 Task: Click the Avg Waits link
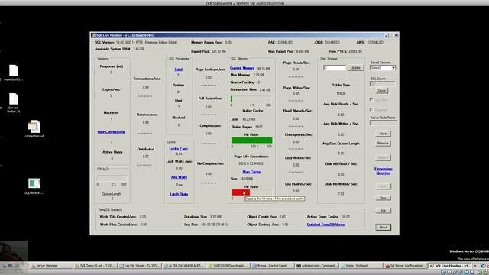tap(179, 177)
